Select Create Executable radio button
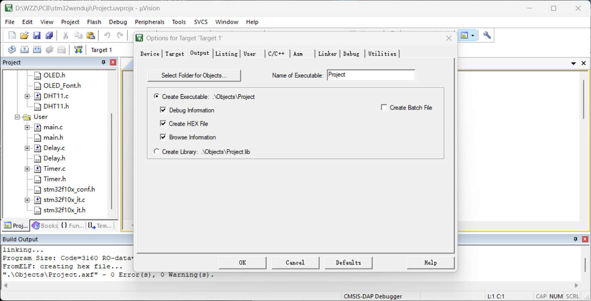Viewport: 591px width, 301px height. click(x=157, y=96)
